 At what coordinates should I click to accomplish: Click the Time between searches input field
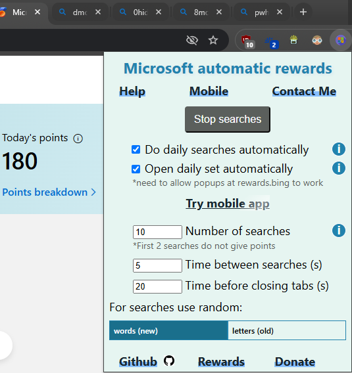click(157, 265)
